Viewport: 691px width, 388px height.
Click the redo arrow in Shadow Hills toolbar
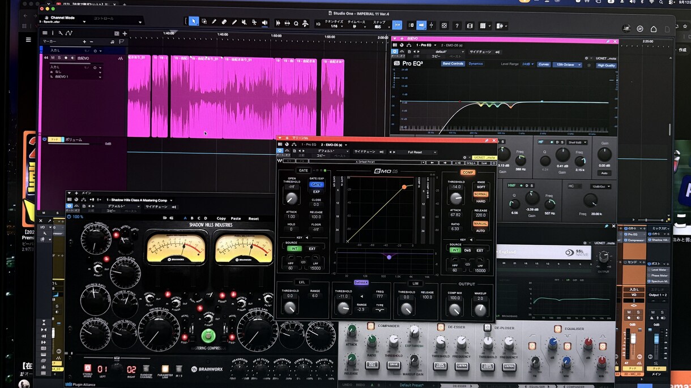[x=171, y=218]
